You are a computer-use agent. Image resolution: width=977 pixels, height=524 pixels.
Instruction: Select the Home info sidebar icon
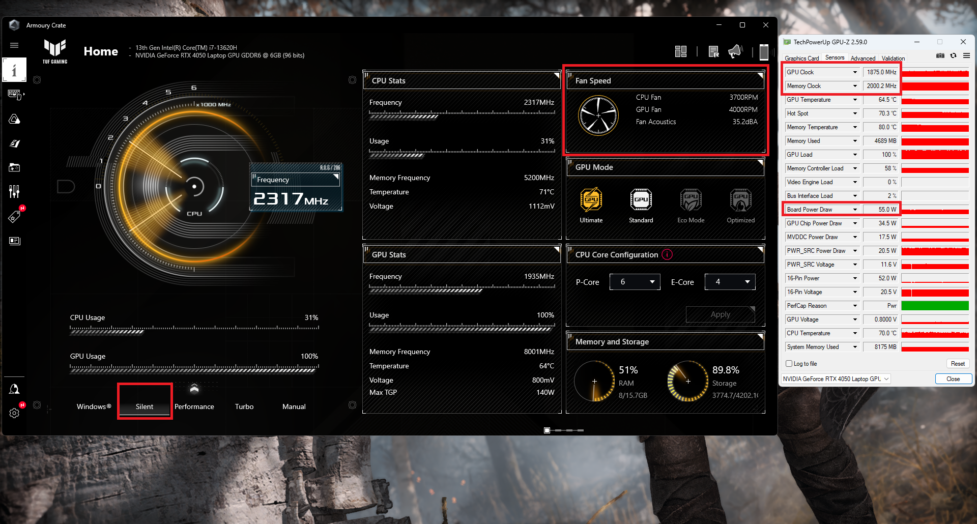(14, 70)
